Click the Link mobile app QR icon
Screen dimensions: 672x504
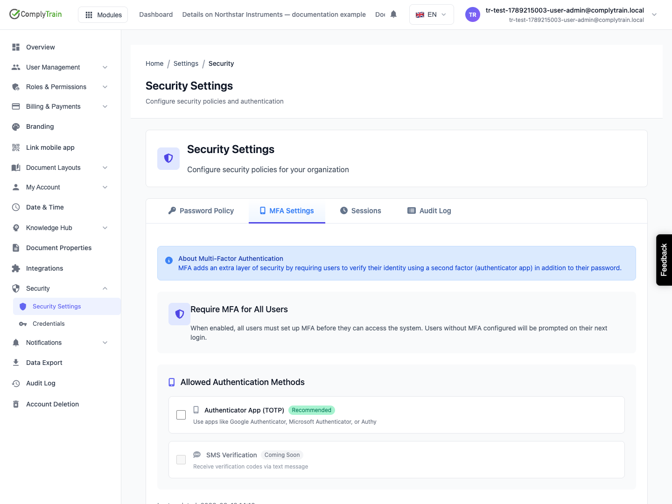(16, 147)
